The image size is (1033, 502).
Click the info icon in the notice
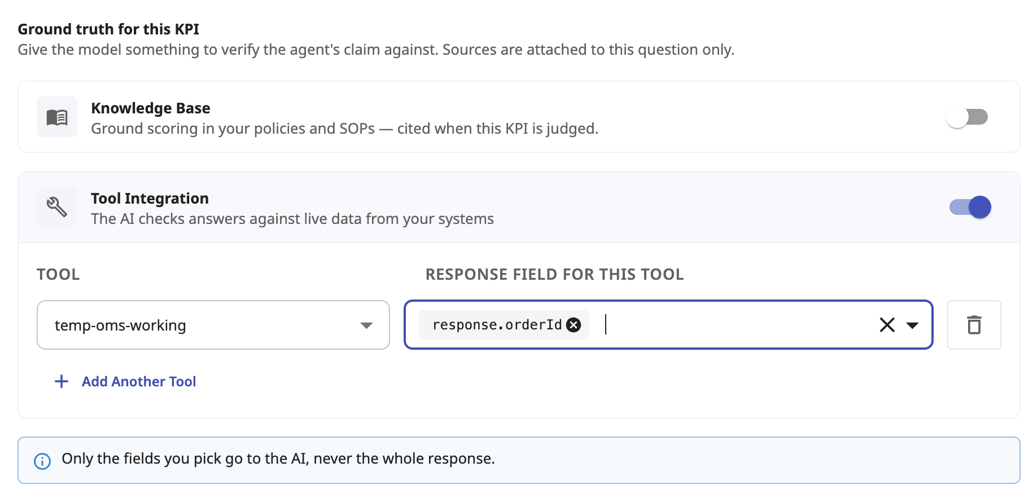[42, 461]
